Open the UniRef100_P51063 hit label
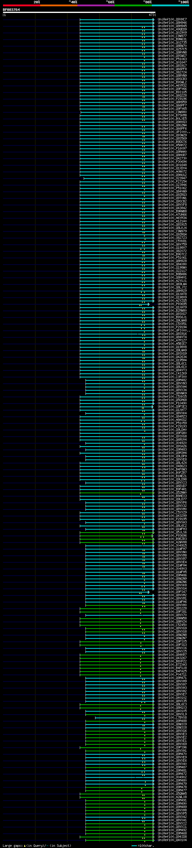Image resolution: width=192 pixels, height=848 pixels. (x=172, y=59)
